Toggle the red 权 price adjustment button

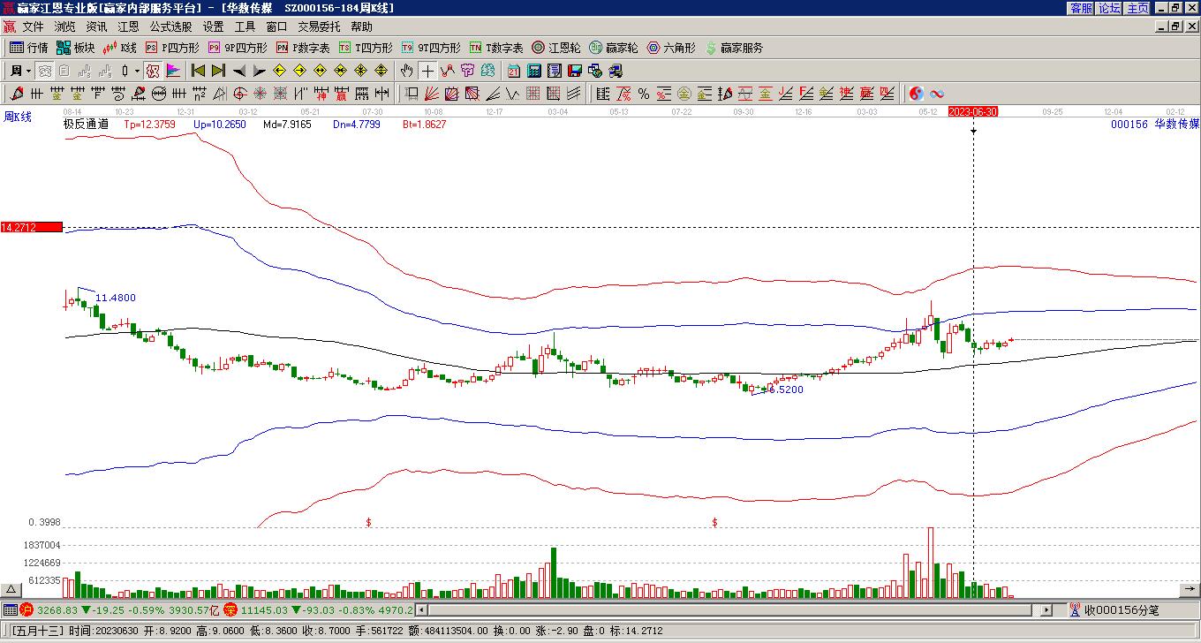pos(153,71)
